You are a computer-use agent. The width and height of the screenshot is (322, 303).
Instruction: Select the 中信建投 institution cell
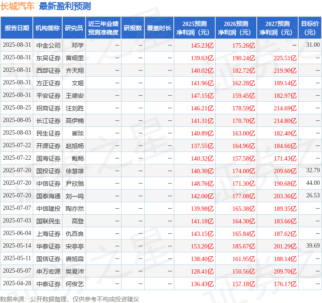[48, 209]
